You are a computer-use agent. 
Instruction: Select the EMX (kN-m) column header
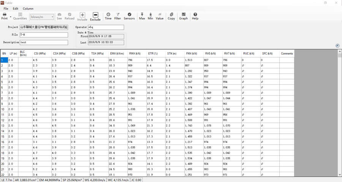[x=118, y=54]
